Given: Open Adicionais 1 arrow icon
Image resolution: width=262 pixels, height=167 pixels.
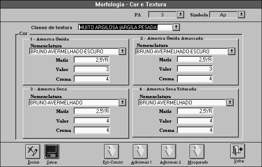Looking at the screenshot, I should 140,151.
